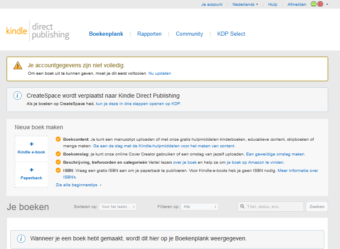Open the dropdown arrow beside feedback smileys
This screenshot has width=340, height=249.
327,5
